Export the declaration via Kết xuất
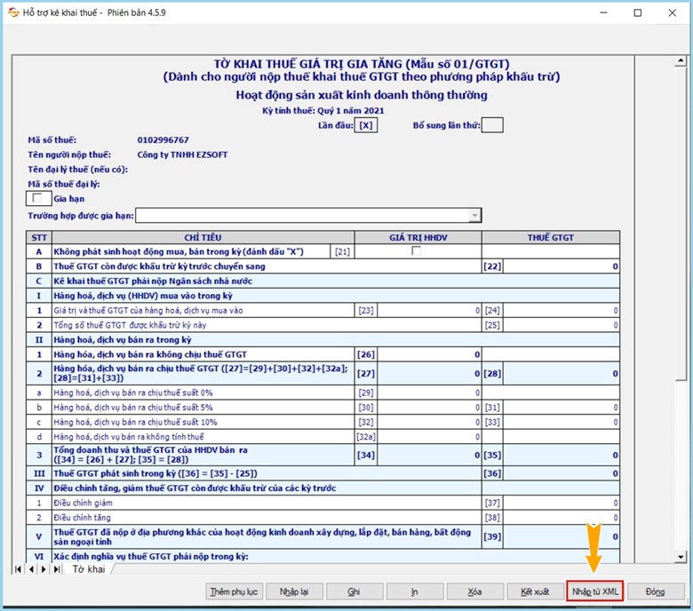Screen dimensions: 693x611 [535, 591]
